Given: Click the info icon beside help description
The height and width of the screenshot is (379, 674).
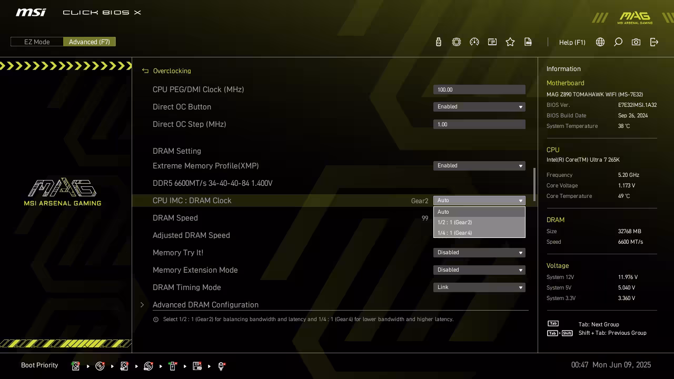Looking at the screenshot, I should click(x=156, y=320).
